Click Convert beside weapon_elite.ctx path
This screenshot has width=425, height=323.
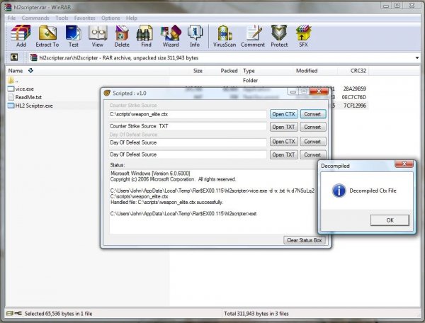click(313, 114)
